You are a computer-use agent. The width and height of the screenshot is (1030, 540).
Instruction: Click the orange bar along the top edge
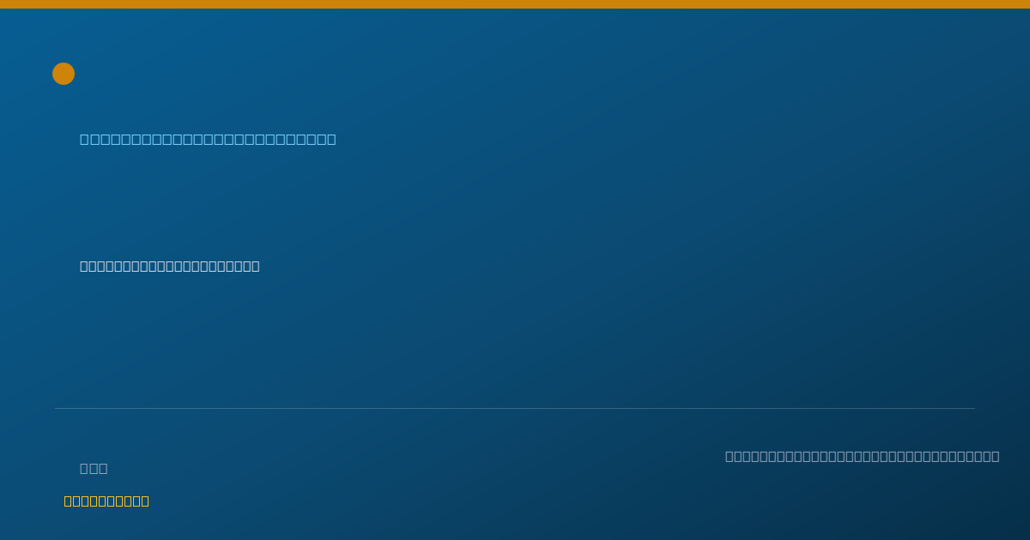pos(515,4)
